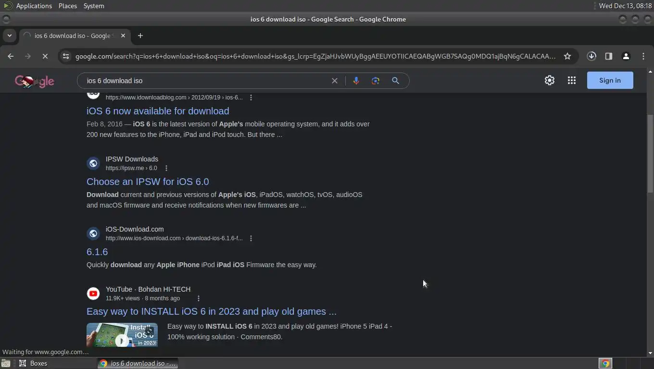Open the Applications menu

coord(34,6)
